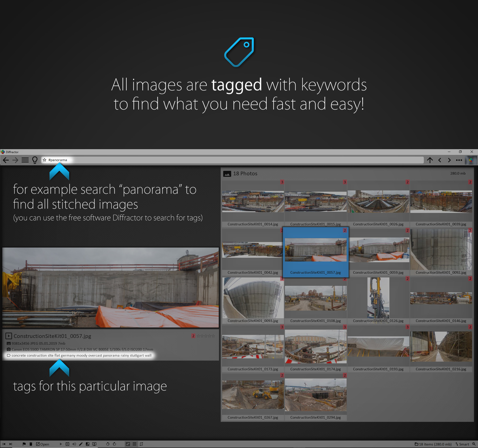This screenshot has width=478, height=448.
Task: Open the side-by-side compare view icon
Action: [x=88, y=444]
